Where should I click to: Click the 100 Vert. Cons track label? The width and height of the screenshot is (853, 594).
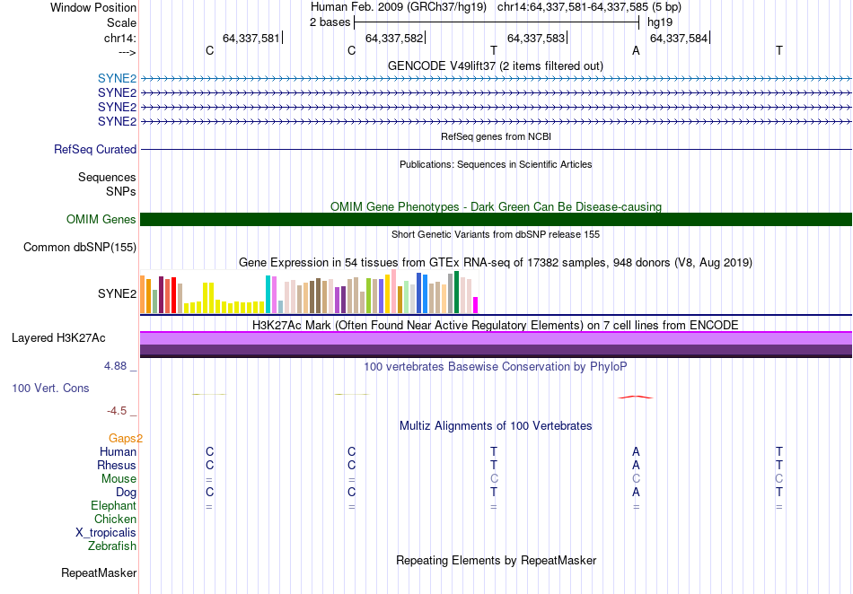click(x=50, y=389)
